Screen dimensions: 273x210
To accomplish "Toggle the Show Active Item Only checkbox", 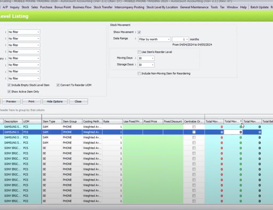I will pyautogui.click(x=9, y=92).
